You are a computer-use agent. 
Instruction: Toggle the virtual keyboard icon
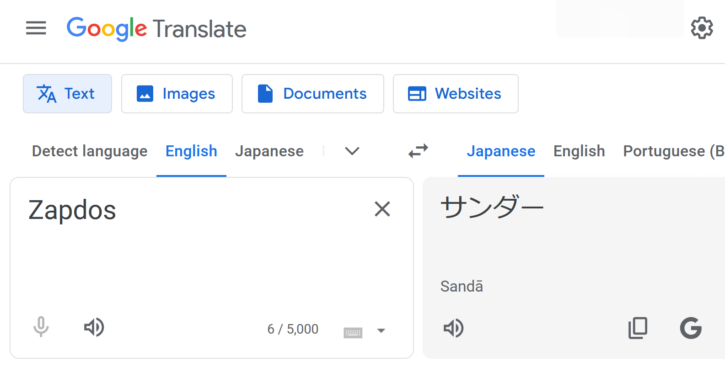coord(353,332)
